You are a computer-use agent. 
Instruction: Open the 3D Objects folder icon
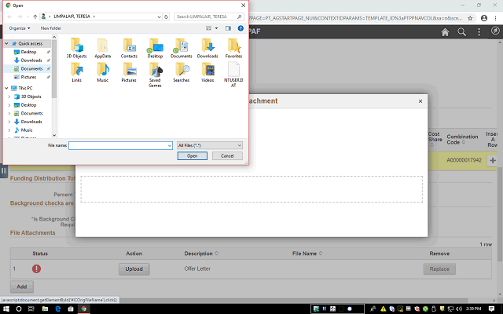77,48
